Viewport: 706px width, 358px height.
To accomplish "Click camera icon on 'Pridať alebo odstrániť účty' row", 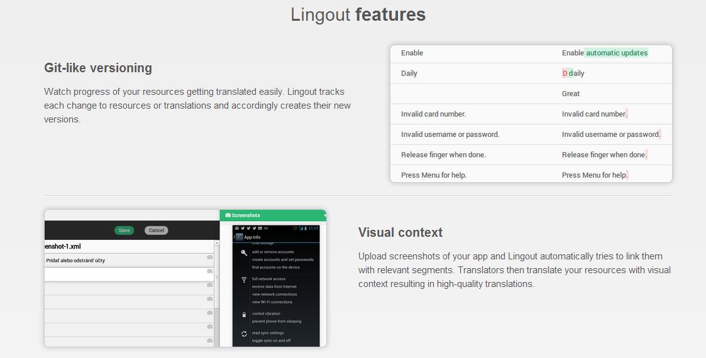I will tap(209, 258).
